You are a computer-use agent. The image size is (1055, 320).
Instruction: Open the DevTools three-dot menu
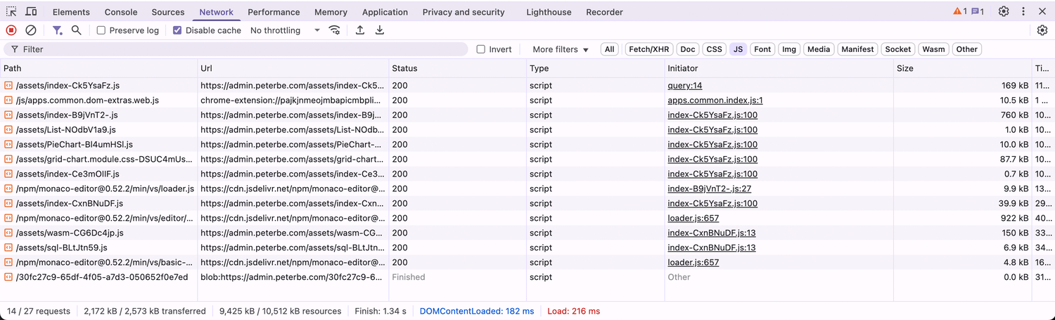(1023, 12)
